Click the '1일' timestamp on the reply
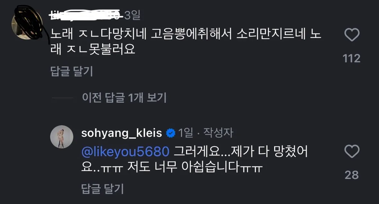The width and height of the screenshot is (379, 204). tap(186, 133)
